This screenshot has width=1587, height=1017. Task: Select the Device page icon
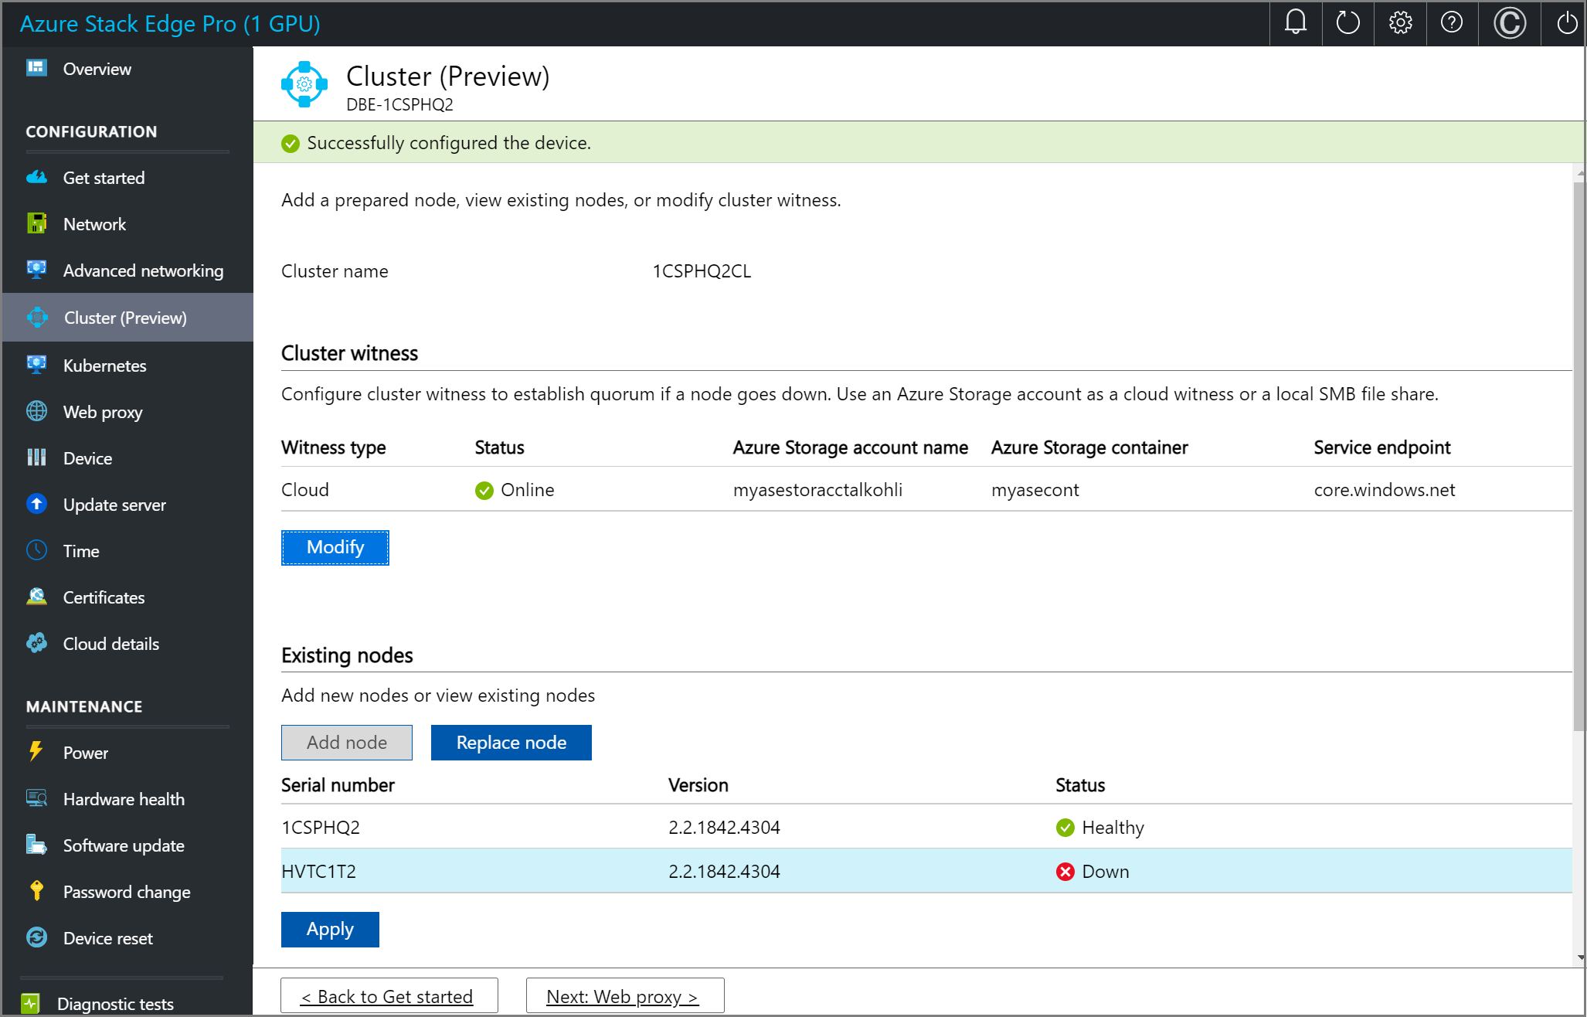pyautogui.click(x=36, y=457)
